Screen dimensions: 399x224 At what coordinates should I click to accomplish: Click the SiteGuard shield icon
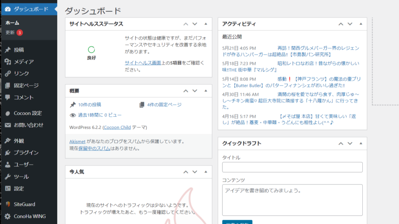8,204
